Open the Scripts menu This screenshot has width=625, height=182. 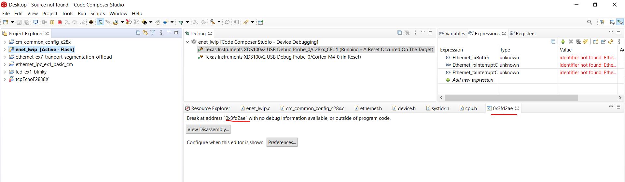tap(97, 14)
